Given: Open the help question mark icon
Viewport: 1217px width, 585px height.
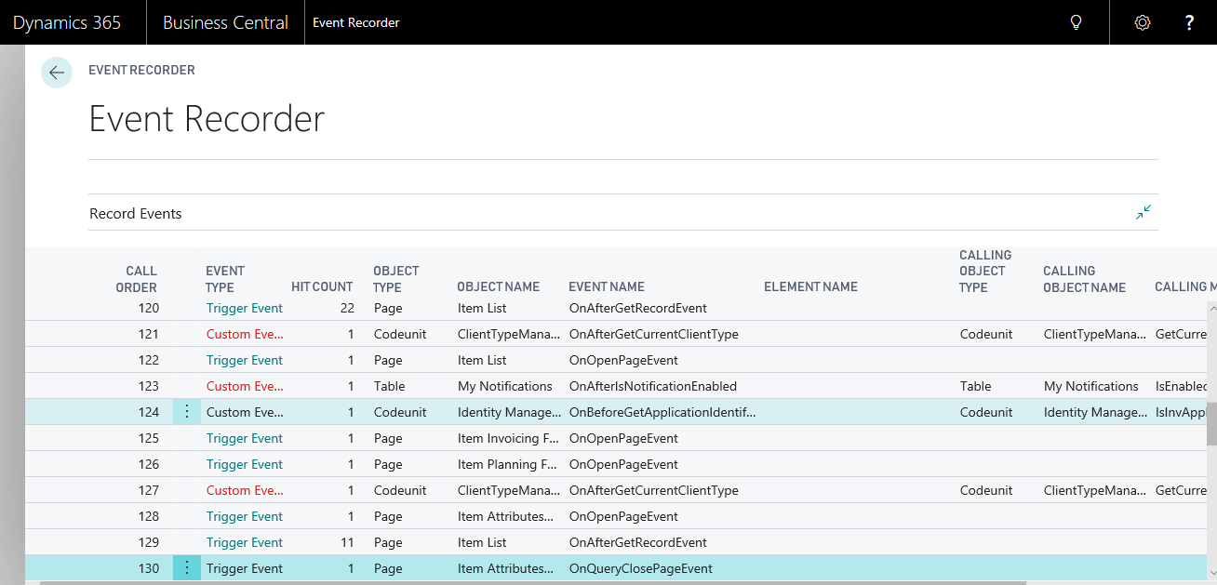Looking at the screenshot, I should click(x=1189, y=22).
